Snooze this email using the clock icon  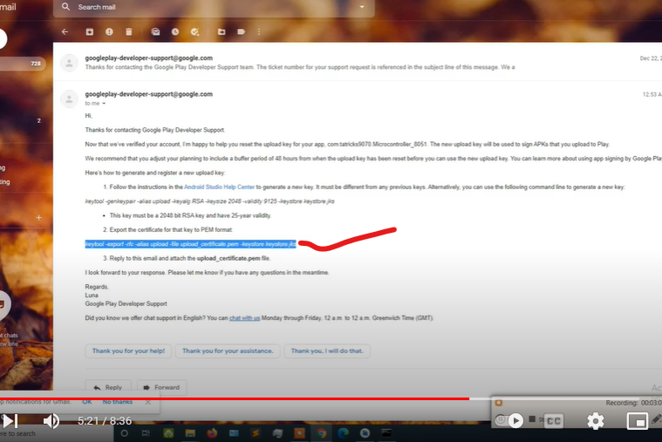click(x=175, y=32)
